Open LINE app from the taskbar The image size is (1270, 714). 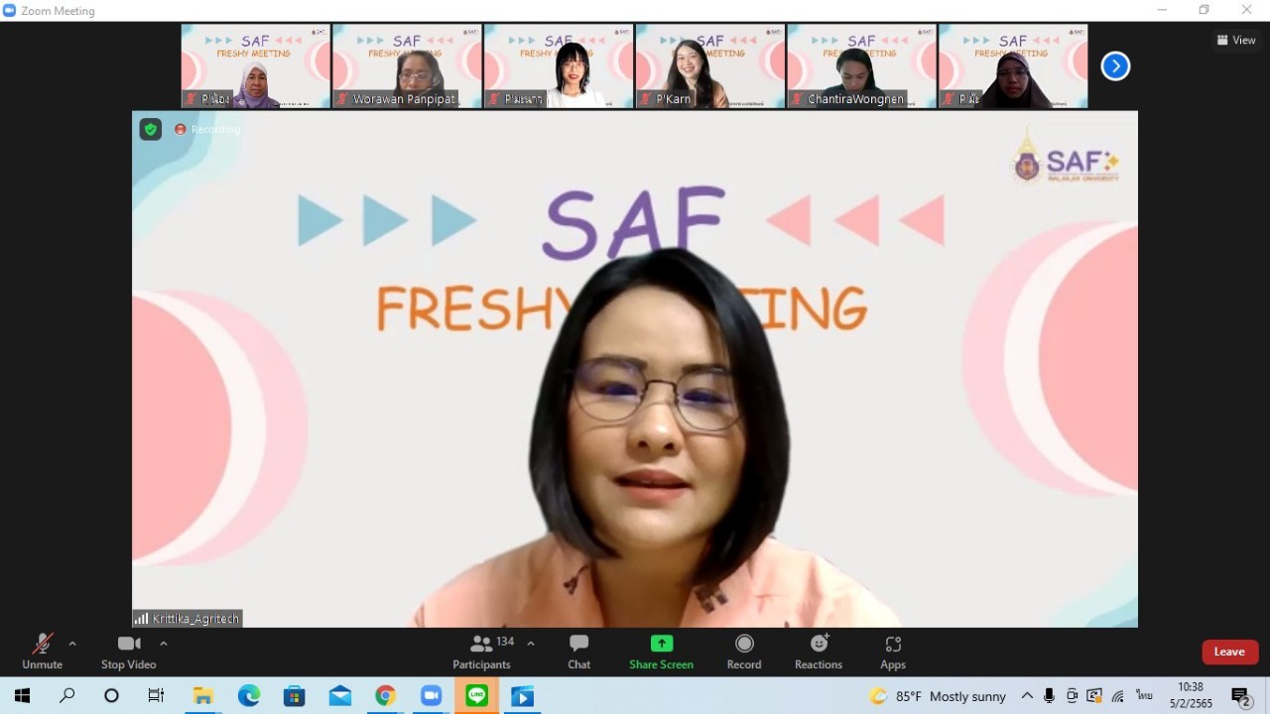pos(476,696)
